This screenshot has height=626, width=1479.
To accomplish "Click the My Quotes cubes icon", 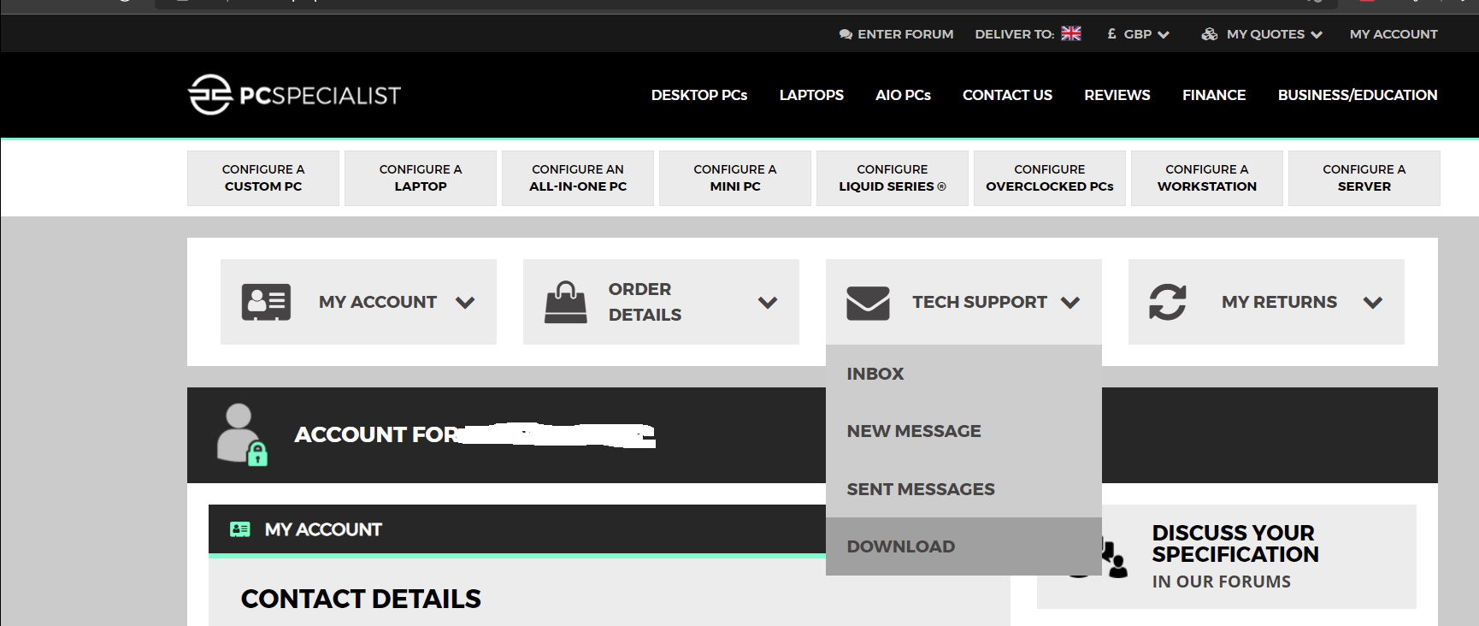I will pos(1209,34).
